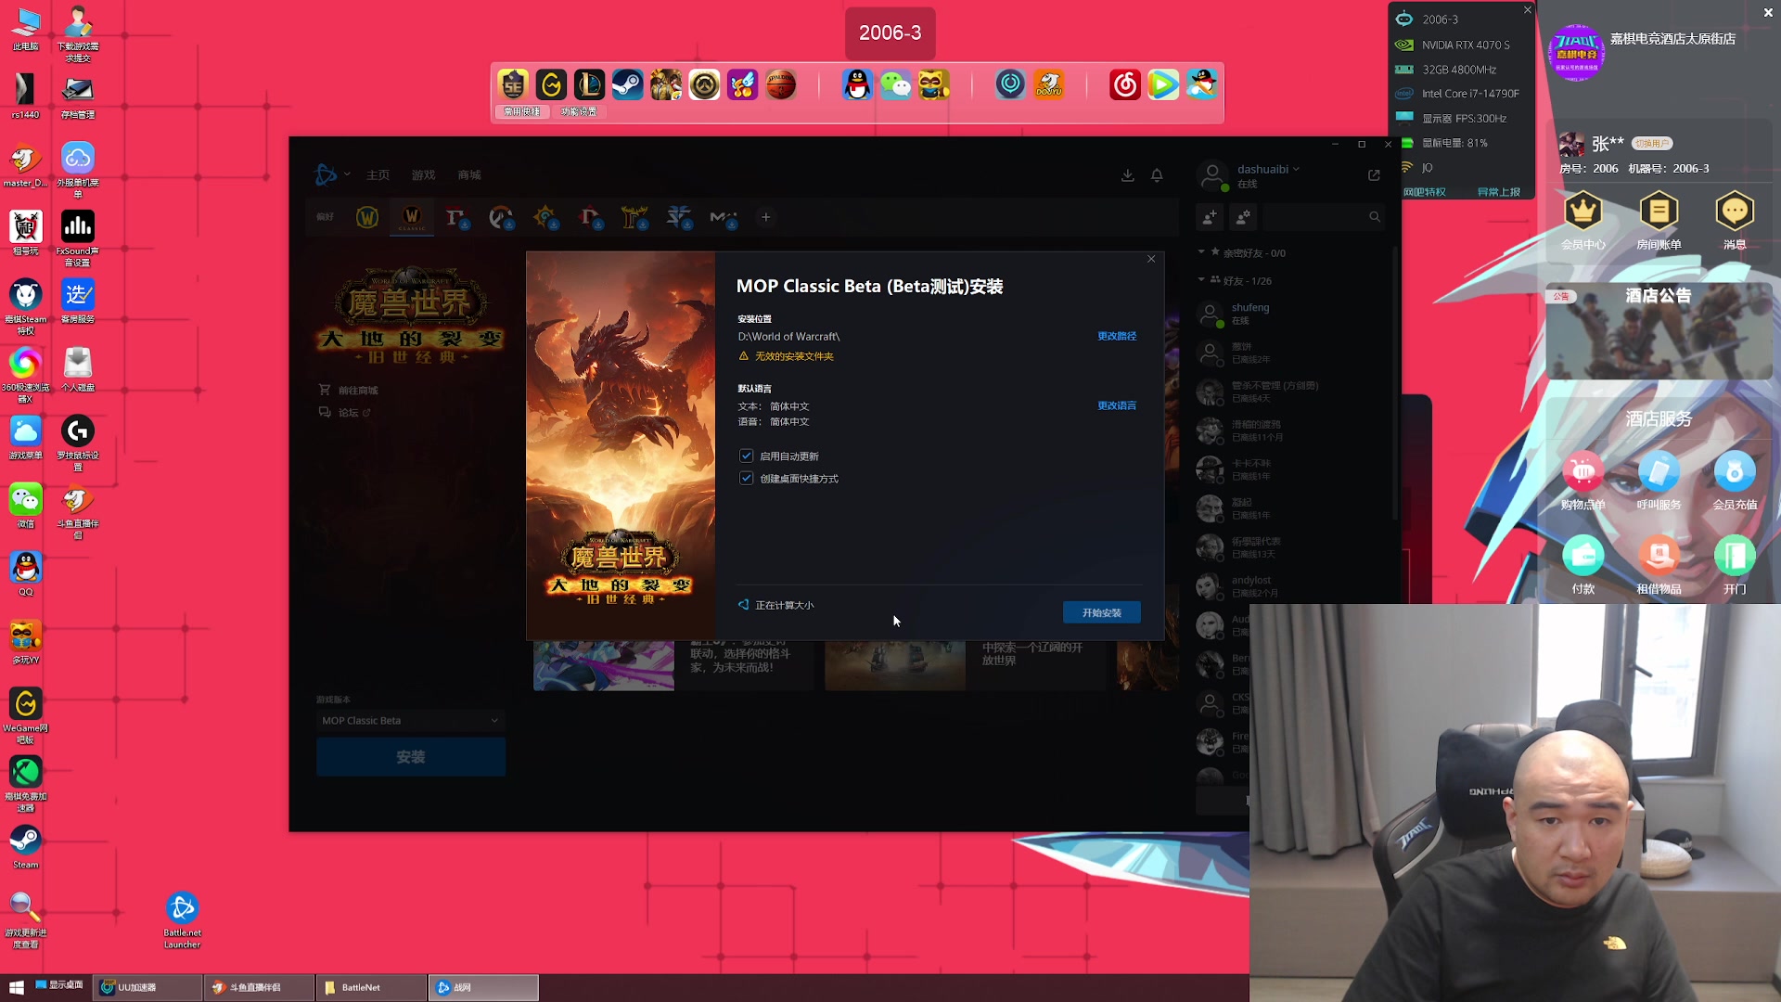Click the 网吧特权 link
1781x1002 pixels.
(1424, 192)
